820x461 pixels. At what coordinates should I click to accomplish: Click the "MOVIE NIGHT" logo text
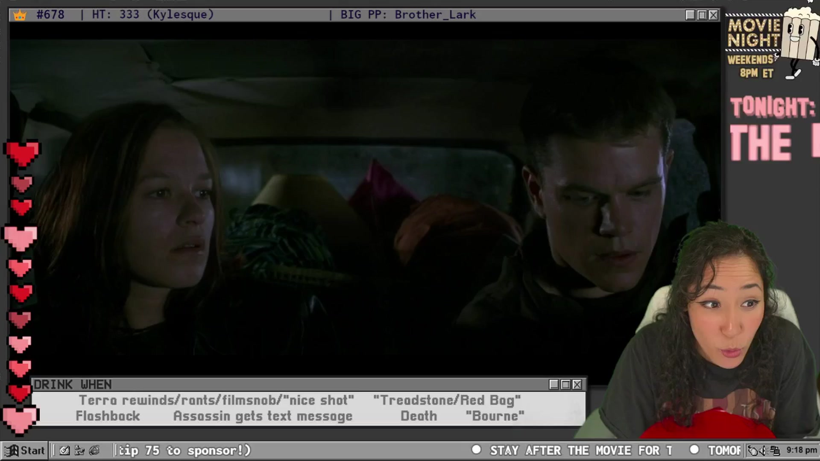pos(754,33)
